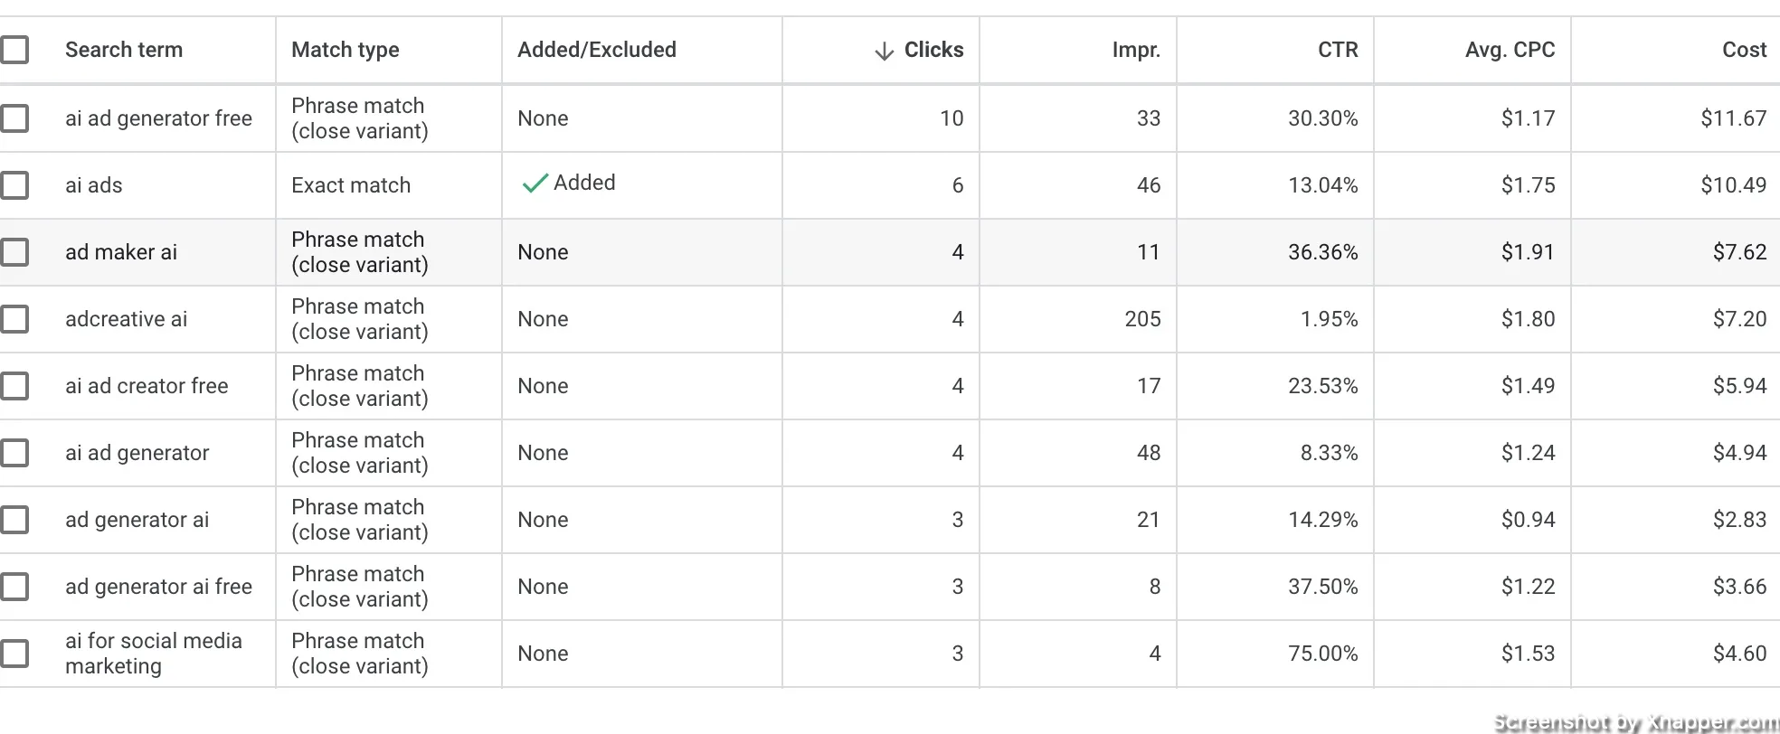Sort by the Clicks column header

click(933, 50)
